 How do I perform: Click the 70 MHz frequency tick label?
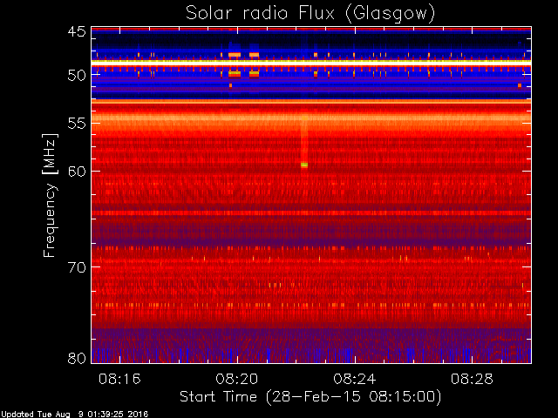tap(77, 267)
